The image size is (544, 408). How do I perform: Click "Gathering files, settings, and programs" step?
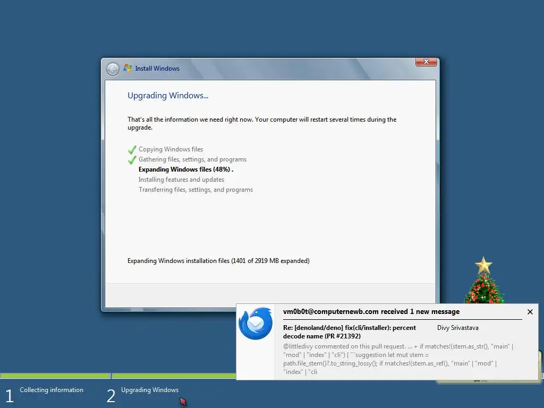point(192,159)
